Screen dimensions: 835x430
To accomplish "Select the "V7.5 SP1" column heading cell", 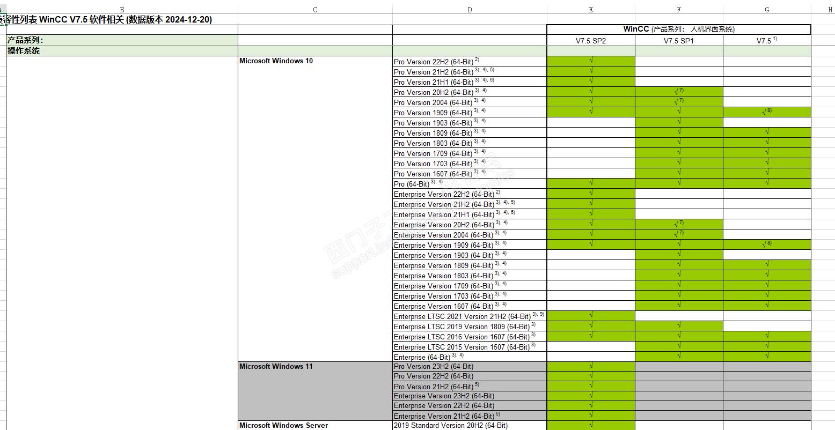I will coord(679,41).
